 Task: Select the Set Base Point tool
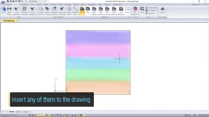click(75, 11)
